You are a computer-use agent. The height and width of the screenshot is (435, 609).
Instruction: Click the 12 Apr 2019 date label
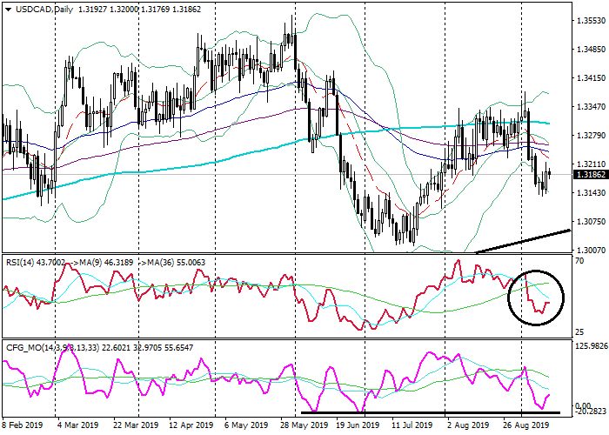point(191,426)
